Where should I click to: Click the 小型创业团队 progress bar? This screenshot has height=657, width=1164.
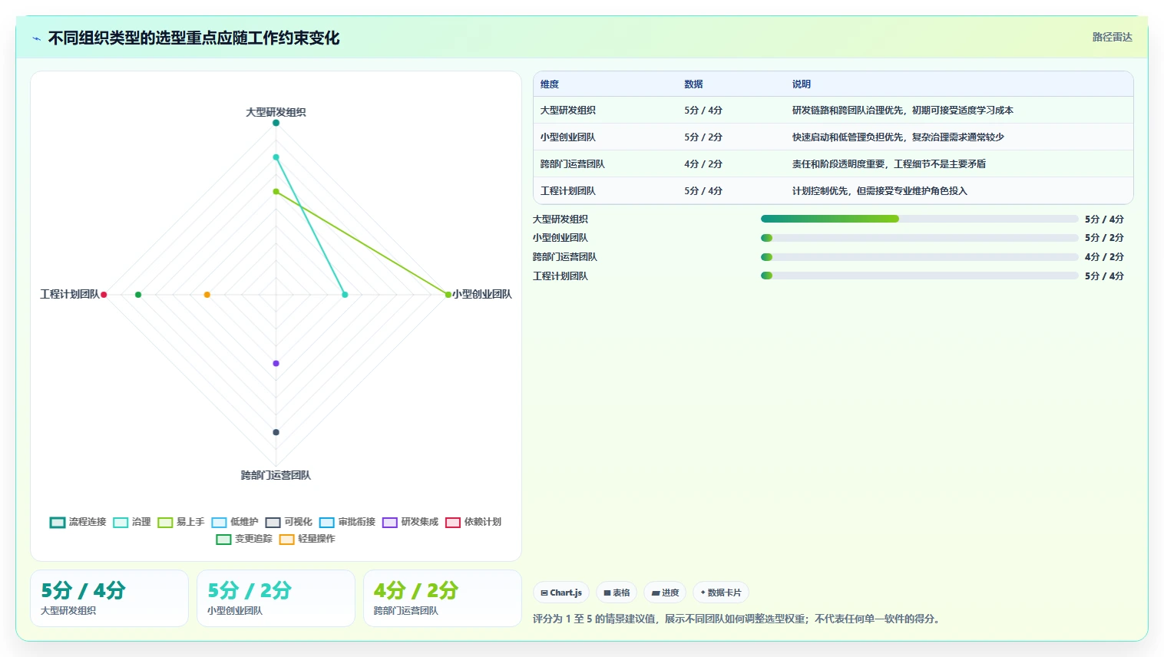point(919,238)
